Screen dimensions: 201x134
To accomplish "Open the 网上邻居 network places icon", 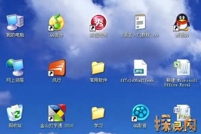I will coord(15,68).
